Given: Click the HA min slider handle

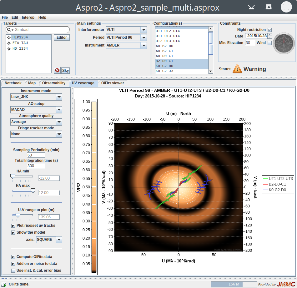Looking at the screenshot, I should click(x=13, y=176).
